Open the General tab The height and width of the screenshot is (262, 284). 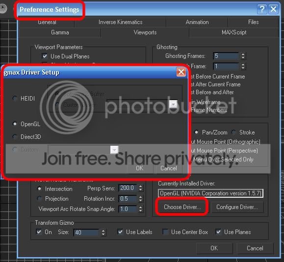click(47, 22)
